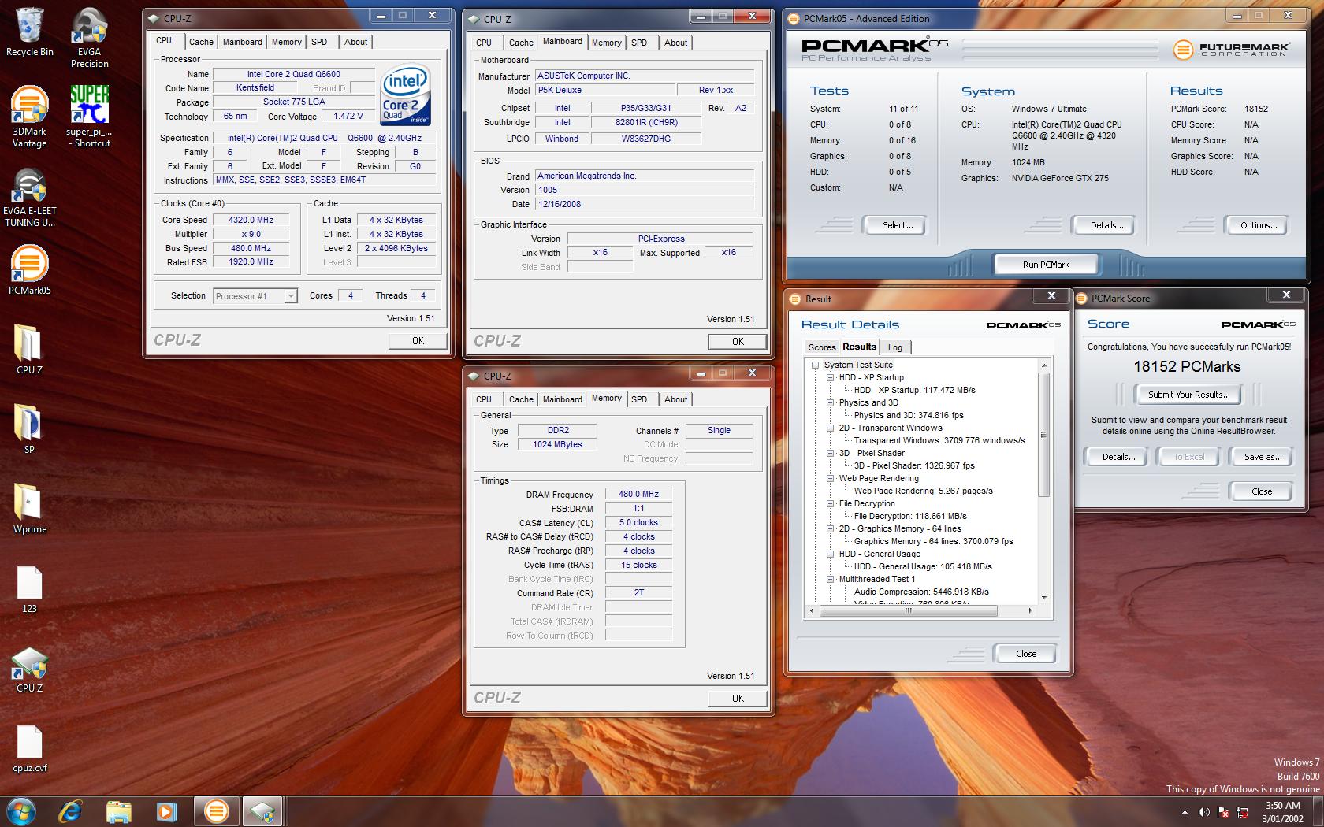This screenshot has height=827, width=1324.
Task: Collapse HDD - XP Startup node
Action: point(831,378)
